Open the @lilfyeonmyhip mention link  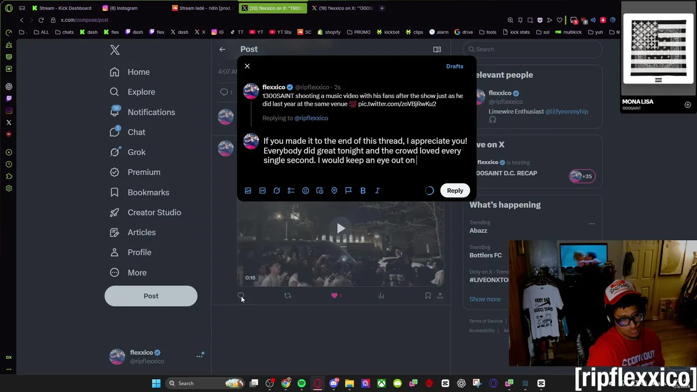566,112
